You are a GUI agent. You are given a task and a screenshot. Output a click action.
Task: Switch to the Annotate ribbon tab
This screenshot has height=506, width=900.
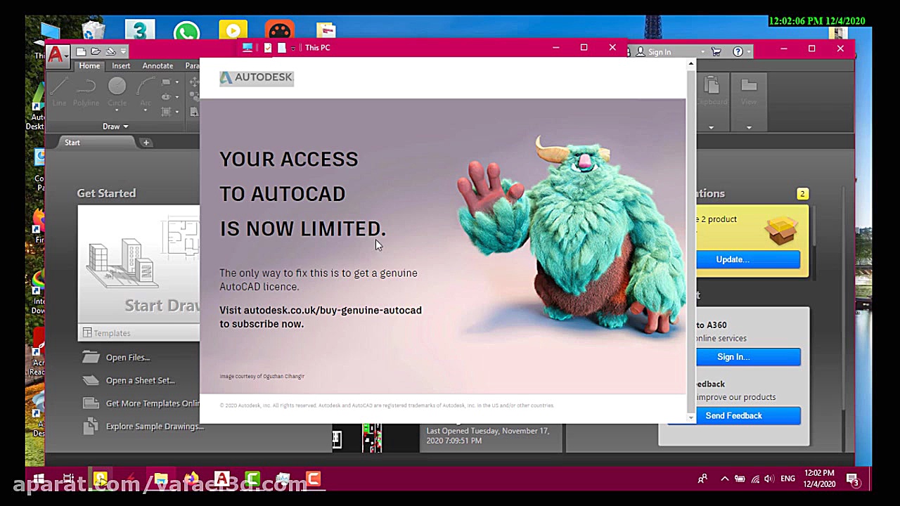click(x=157, y=65)
